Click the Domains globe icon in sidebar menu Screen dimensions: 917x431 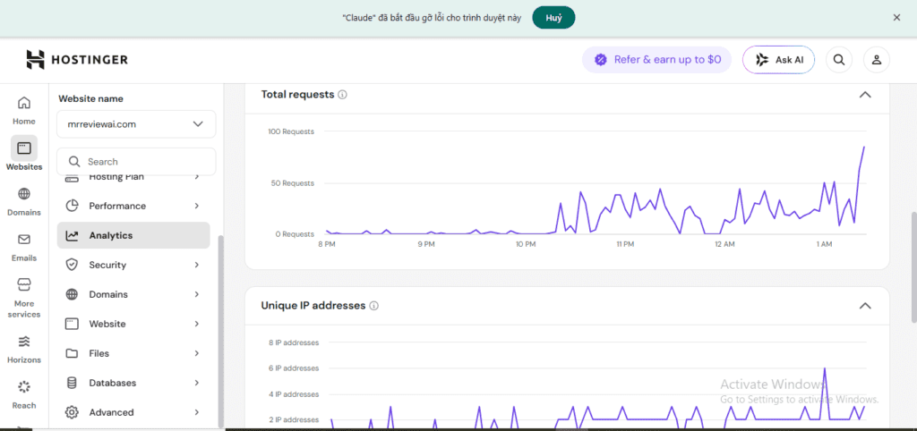pos(72,294)
